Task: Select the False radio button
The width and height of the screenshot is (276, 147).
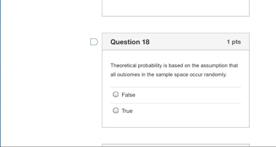Action: (115, 94)
